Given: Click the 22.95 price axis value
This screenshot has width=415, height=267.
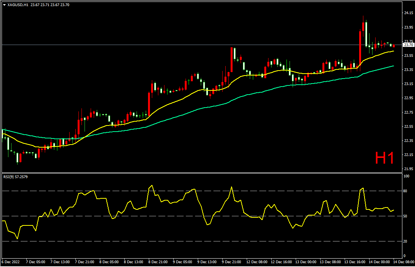Looking at the screenshot, I should pos(408,98).
